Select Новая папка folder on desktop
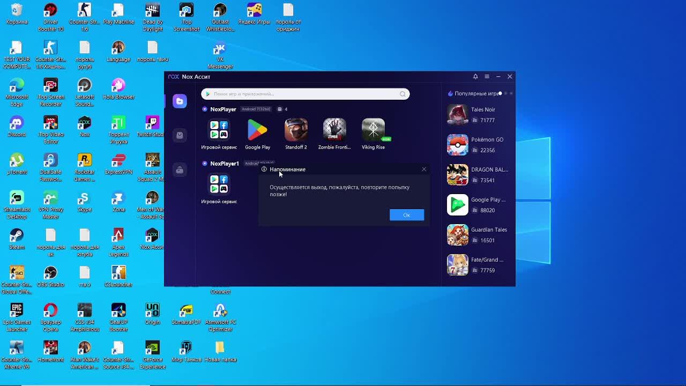Image resolution: width=686 pixels, height=386 pixels. (x=220, y=352)
